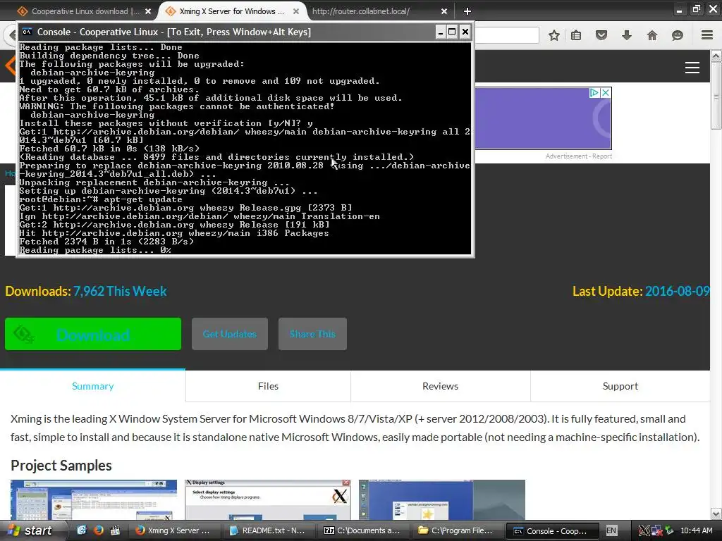722x541 pixels.
Task: Switch to README.txt Notepad taskbar button
Action: click(x=269, y=530)
